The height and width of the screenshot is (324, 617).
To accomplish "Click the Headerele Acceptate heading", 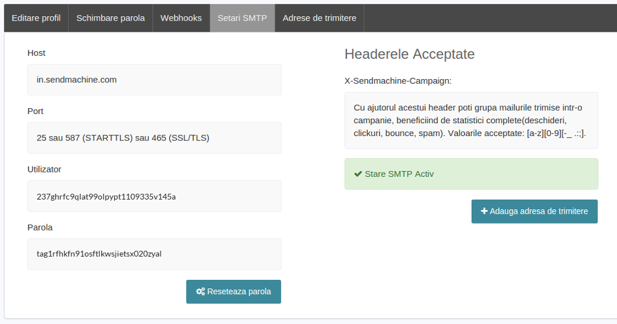I will (409, 54).
